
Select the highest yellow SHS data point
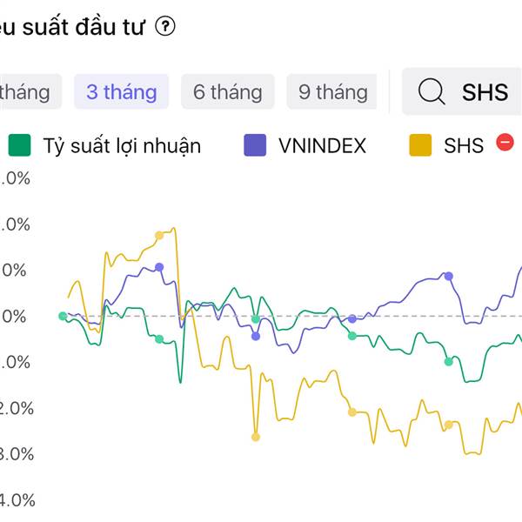tap(159, 235)
